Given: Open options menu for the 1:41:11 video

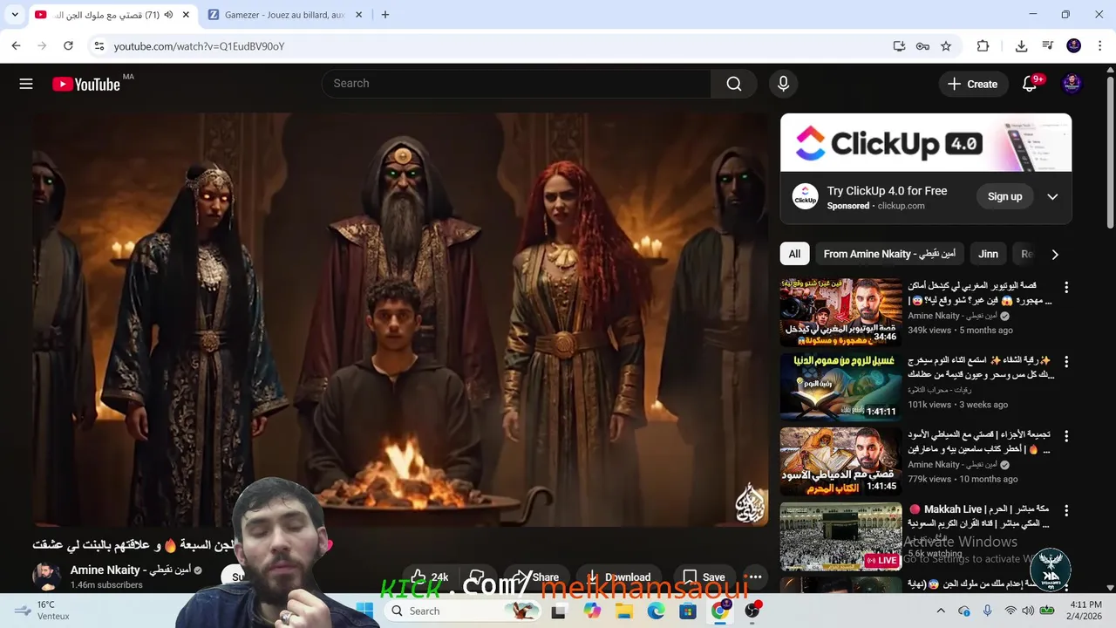Looking at the screenshot, I should tap(1065, 361).
